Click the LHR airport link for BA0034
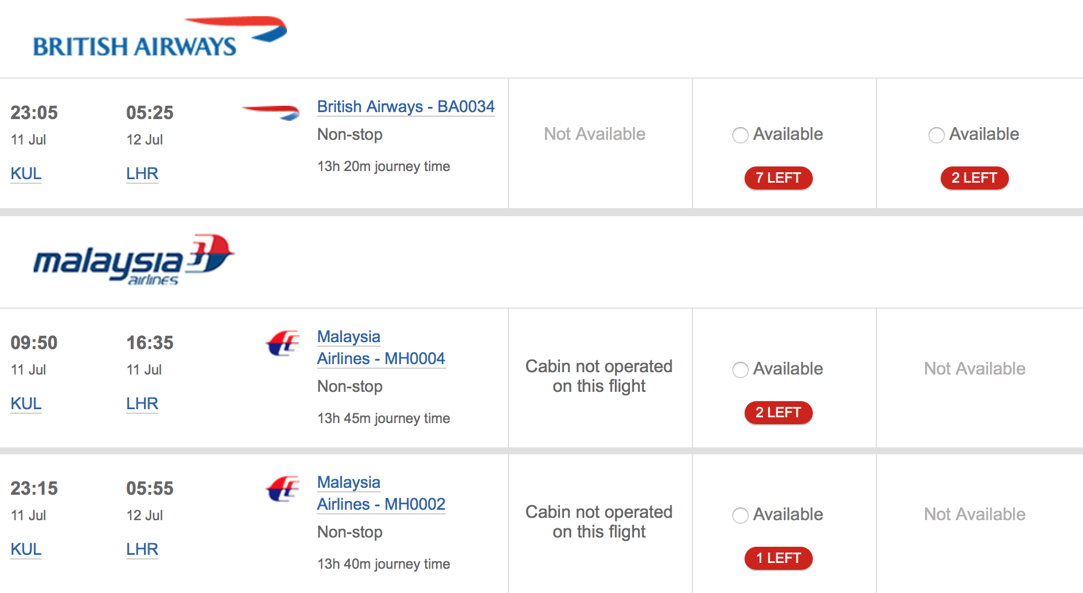Image resolution: width=1083 pixels, height=593 pixels. (x=142, y=174)
